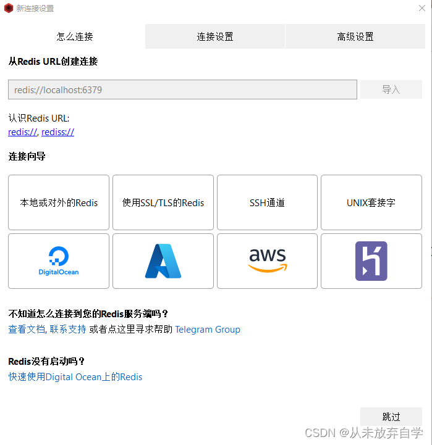Follow 快速使用Digital Ocean上的Redis link
Screen dimensions: 432x445
pos(75,377)
